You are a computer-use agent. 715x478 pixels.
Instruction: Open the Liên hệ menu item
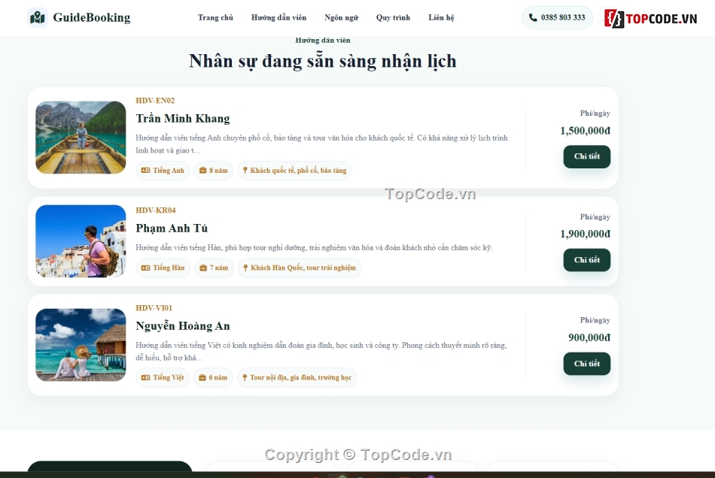tap(441, 18)
